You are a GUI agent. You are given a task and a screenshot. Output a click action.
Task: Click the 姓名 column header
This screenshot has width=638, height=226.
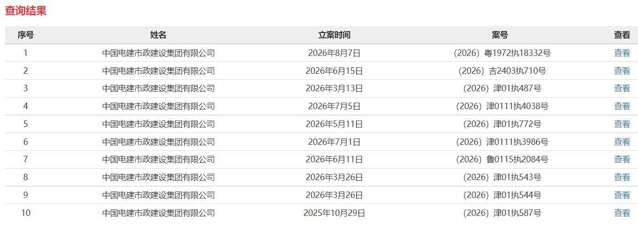tap(158, 35)
